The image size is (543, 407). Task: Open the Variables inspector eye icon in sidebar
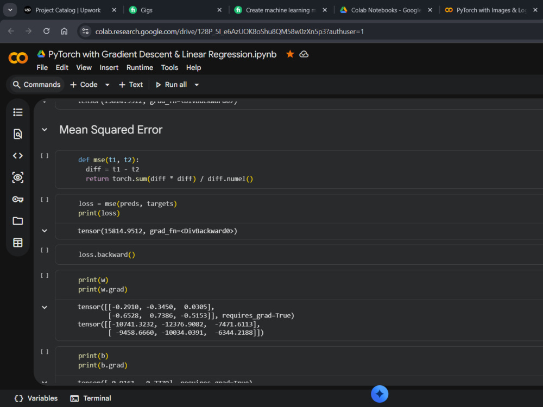pos(18,177)
